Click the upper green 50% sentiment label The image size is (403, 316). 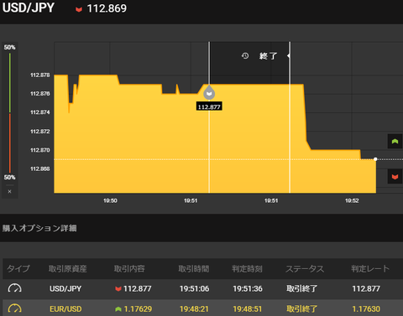click(9, 47)
